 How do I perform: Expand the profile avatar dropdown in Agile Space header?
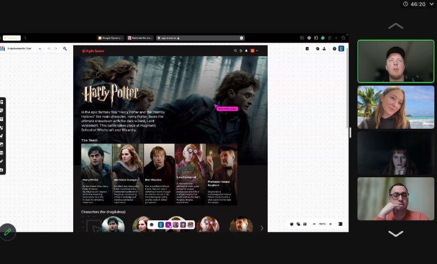(x=257, y=51)
